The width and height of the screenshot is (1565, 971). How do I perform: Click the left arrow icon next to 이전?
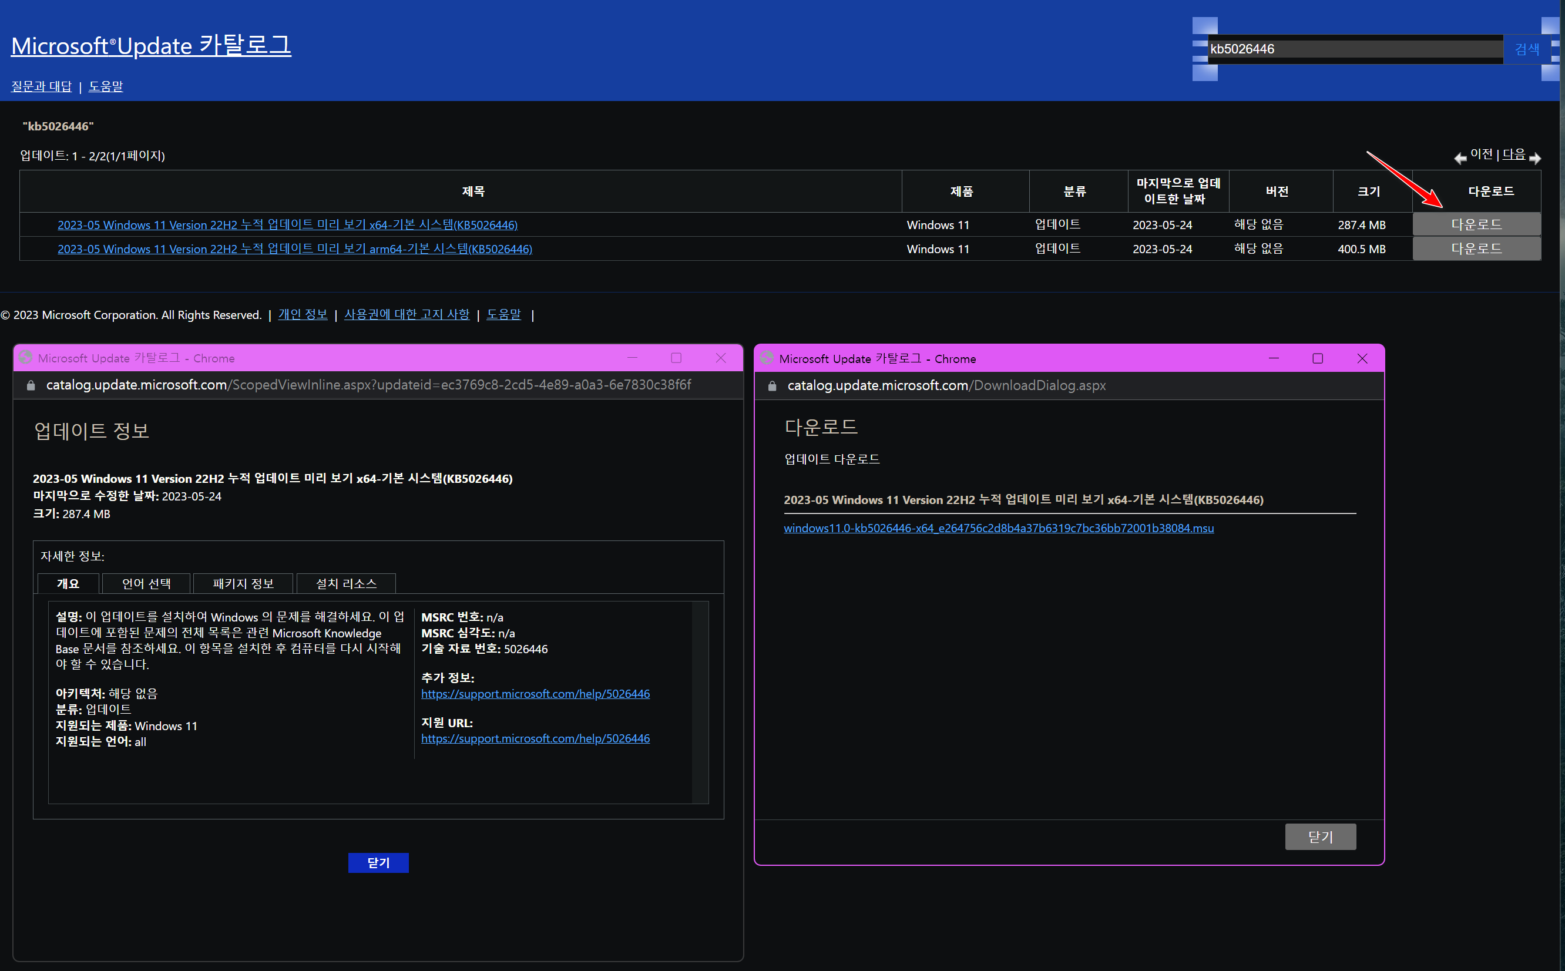pyautogui.click(x=1460, y=157)
